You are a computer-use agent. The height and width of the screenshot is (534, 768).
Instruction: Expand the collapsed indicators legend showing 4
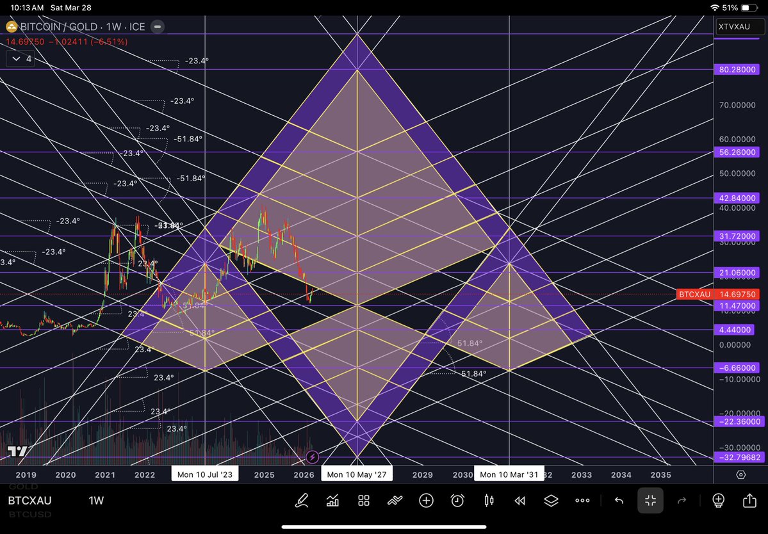(20, 59)
